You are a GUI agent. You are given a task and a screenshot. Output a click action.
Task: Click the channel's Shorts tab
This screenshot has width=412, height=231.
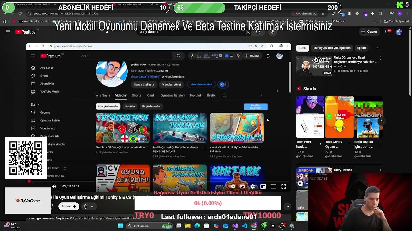pos(136,95)
